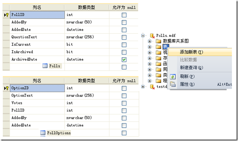
Task: Click the 数据类型 header of PollOptions table
Action: pos(86,81)
